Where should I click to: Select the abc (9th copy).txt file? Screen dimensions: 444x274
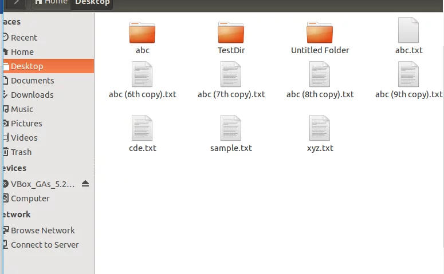pyautogui.click(x=408, y=75)
